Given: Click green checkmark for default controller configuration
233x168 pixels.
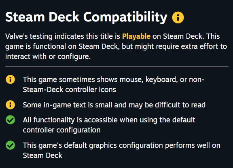Looking at the screenshot, I should click(x=10, y=120).
